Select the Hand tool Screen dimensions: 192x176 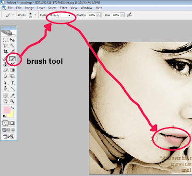pyautogui.click(x=6, y=101)
